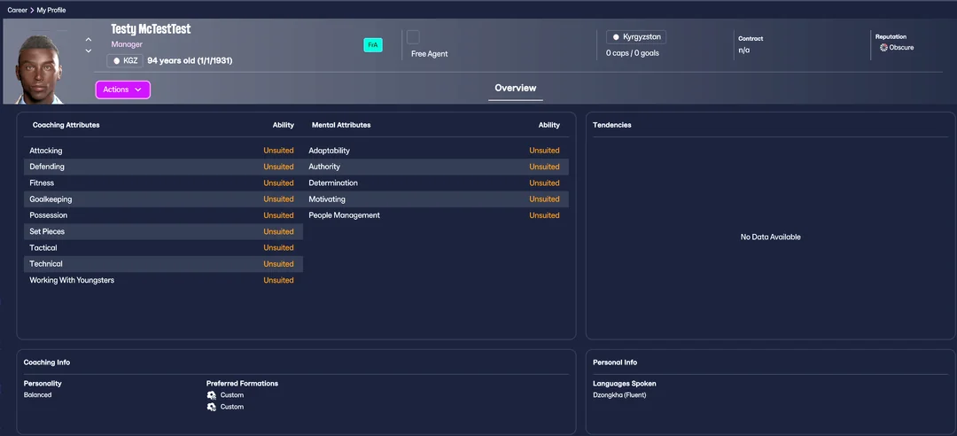Select the Goalkeeping coaching attribute row

point(161,199)
